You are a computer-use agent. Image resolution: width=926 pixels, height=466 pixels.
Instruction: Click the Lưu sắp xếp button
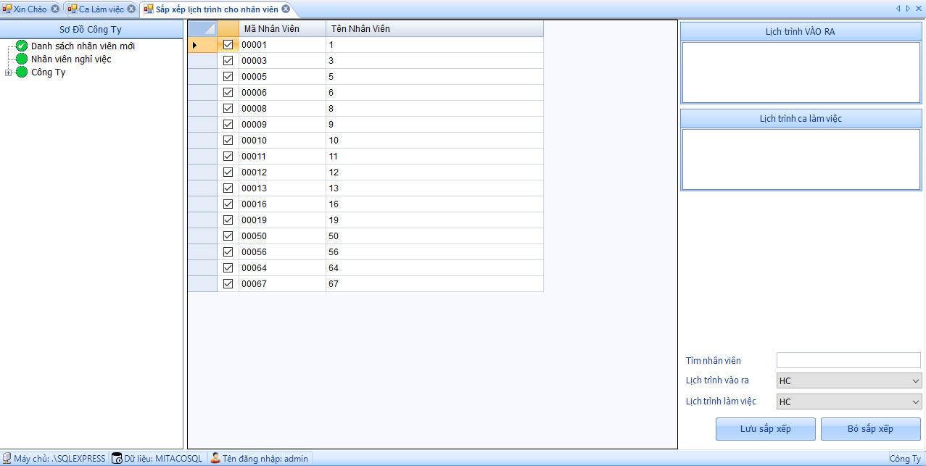(765, 429)
